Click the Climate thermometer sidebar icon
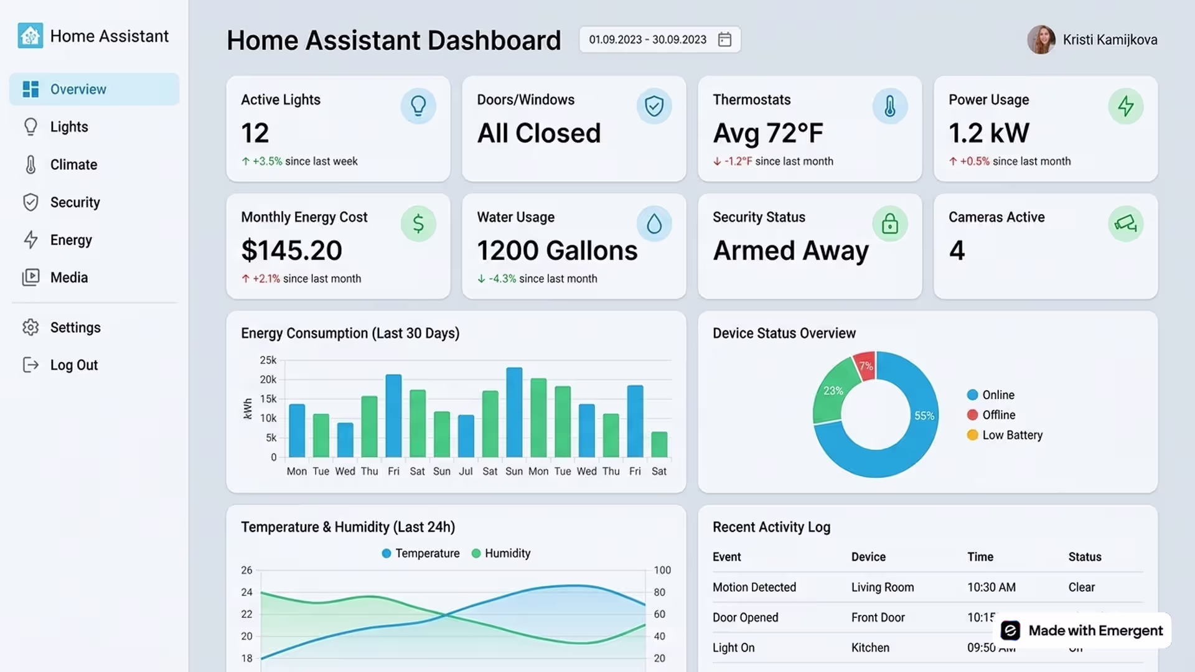Image resolution: width=1195 pixels, height=672 pixels. (x=30, y=165)
